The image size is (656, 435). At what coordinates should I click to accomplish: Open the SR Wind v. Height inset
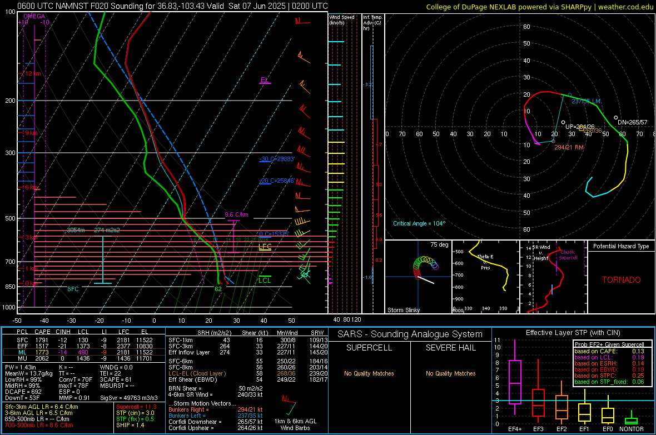(553, 277)
